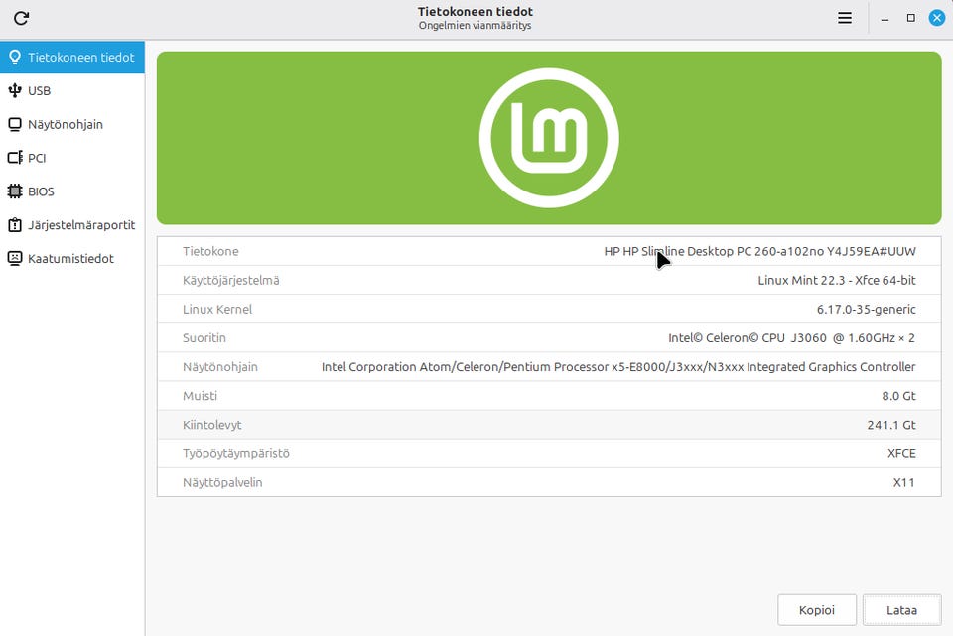Click the Linux Kernel label

[x=217, y=310]
